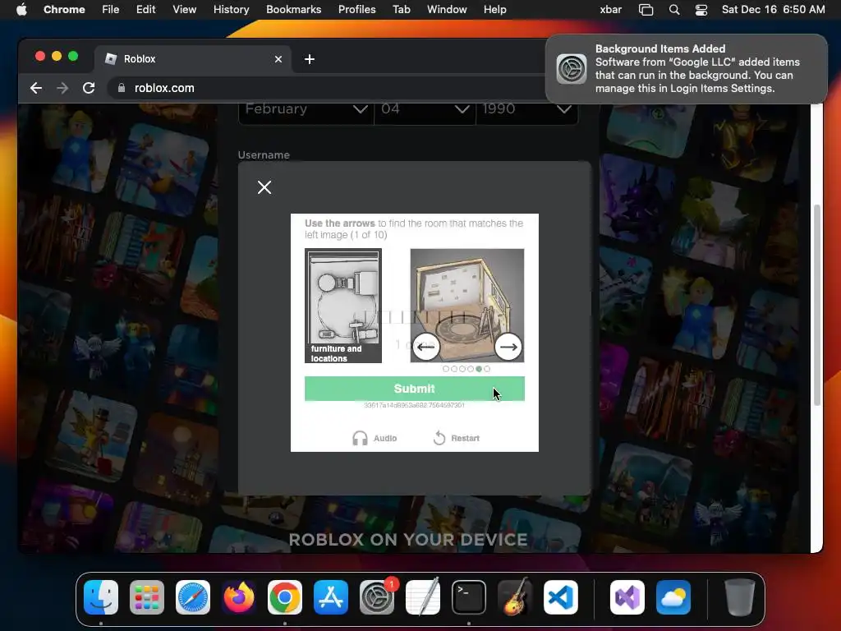This screenshot has height=631, width=841.
Task: Restart the captcha challenge
Action: click(x=457, y=439)
